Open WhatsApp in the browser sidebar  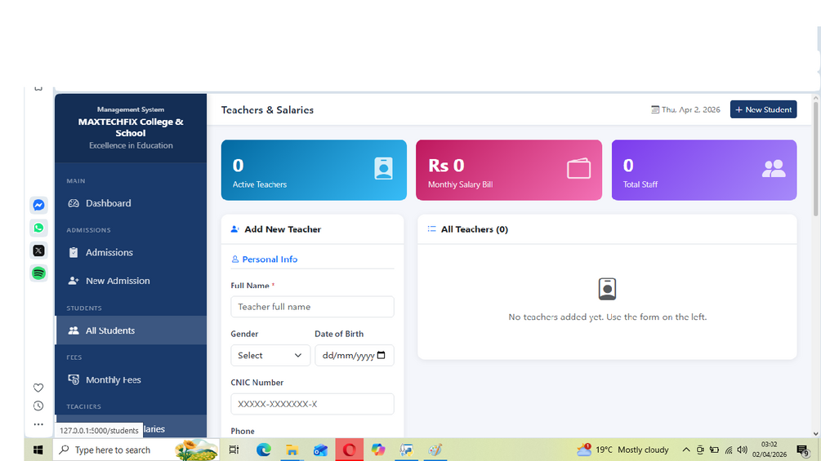38,228
